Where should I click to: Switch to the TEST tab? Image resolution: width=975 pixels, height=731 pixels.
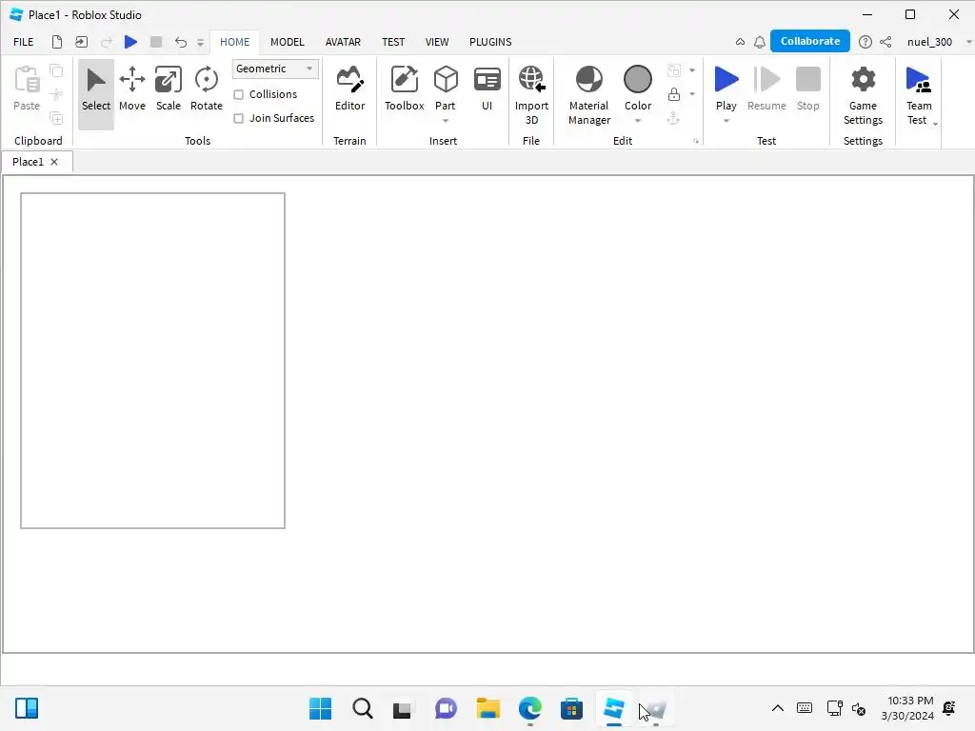point(393,42)
